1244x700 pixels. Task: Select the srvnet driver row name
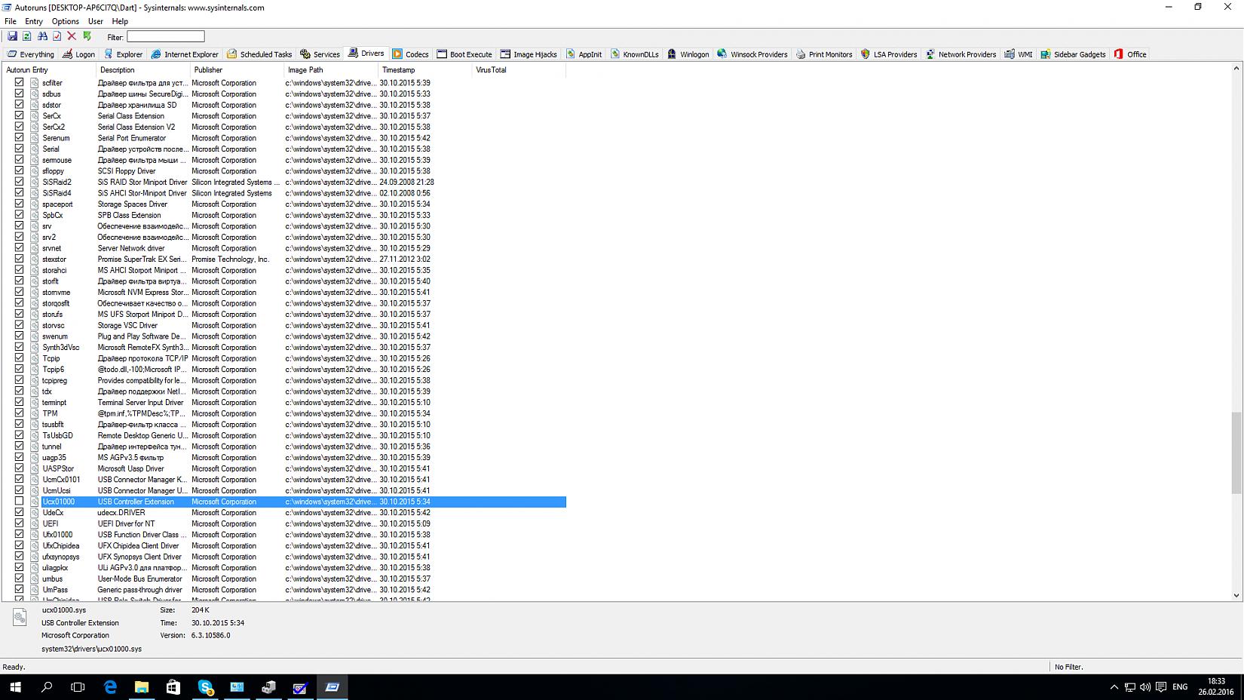[x=51, y=248]
